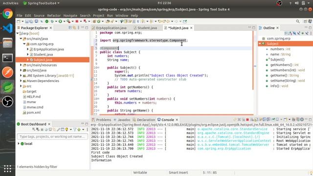Expand JRE System Library node

coord(21,76)
